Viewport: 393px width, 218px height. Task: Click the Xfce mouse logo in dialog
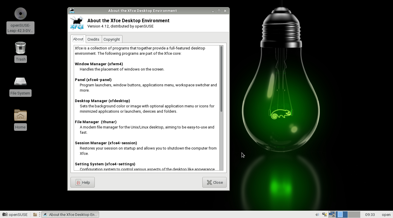[77, 23]
